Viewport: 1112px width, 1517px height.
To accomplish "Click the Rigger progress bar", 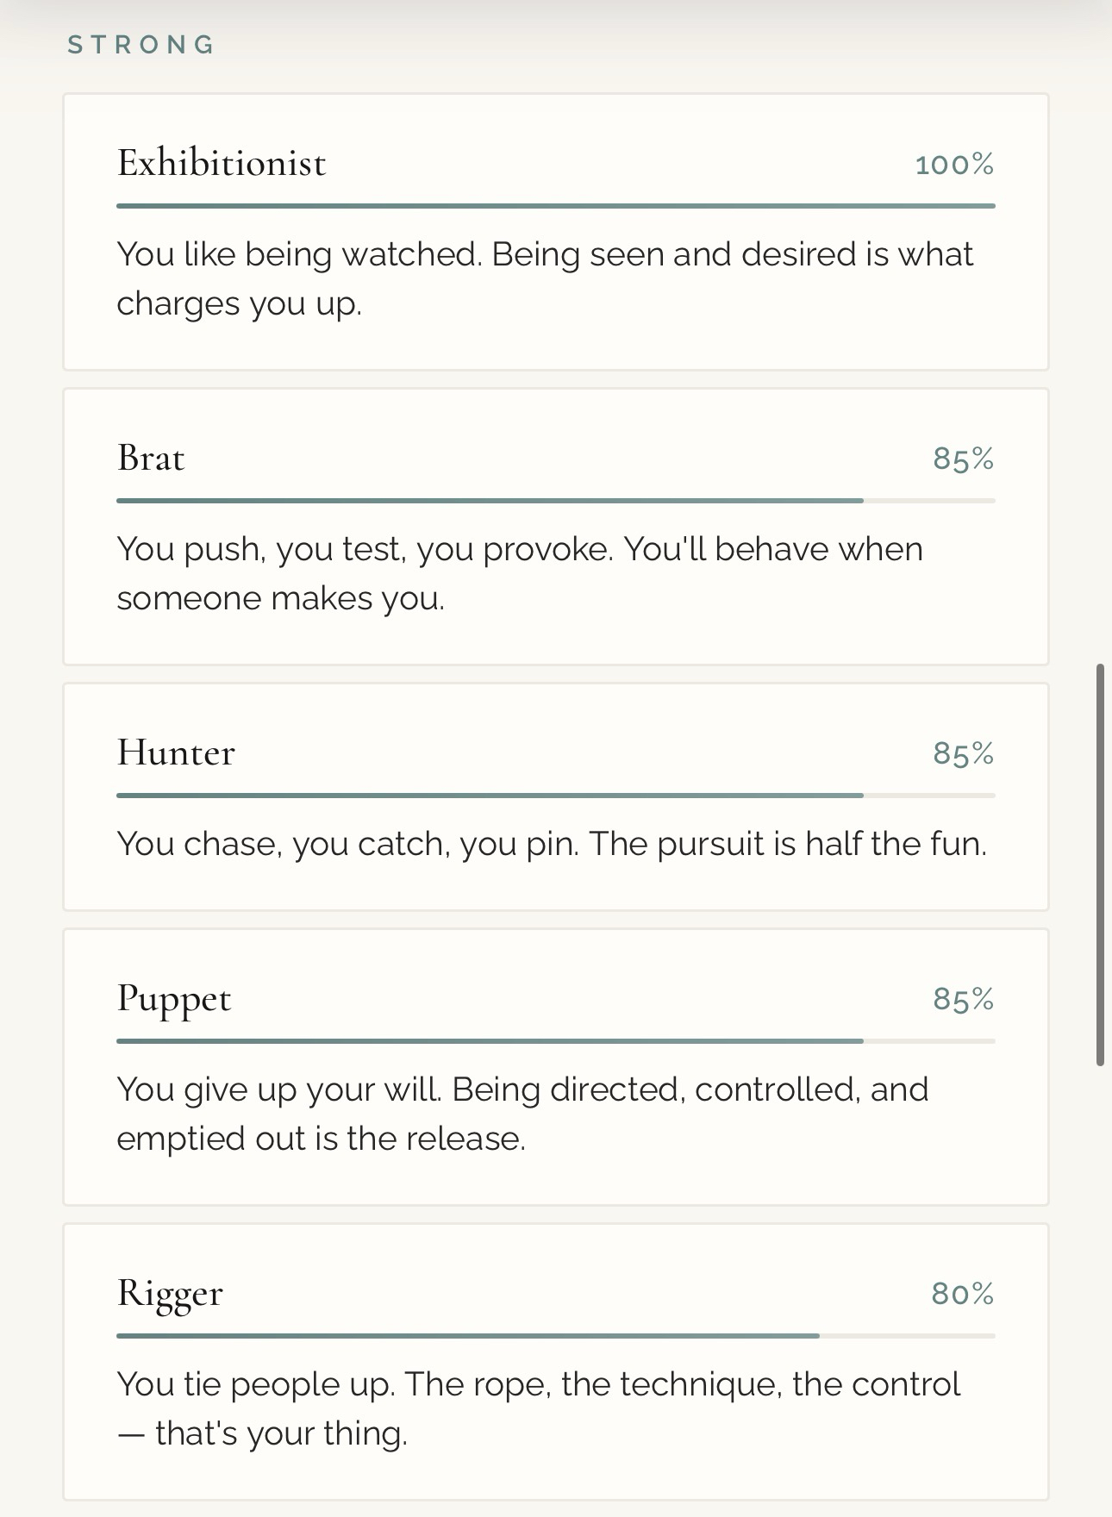I will click(555, 1336).
